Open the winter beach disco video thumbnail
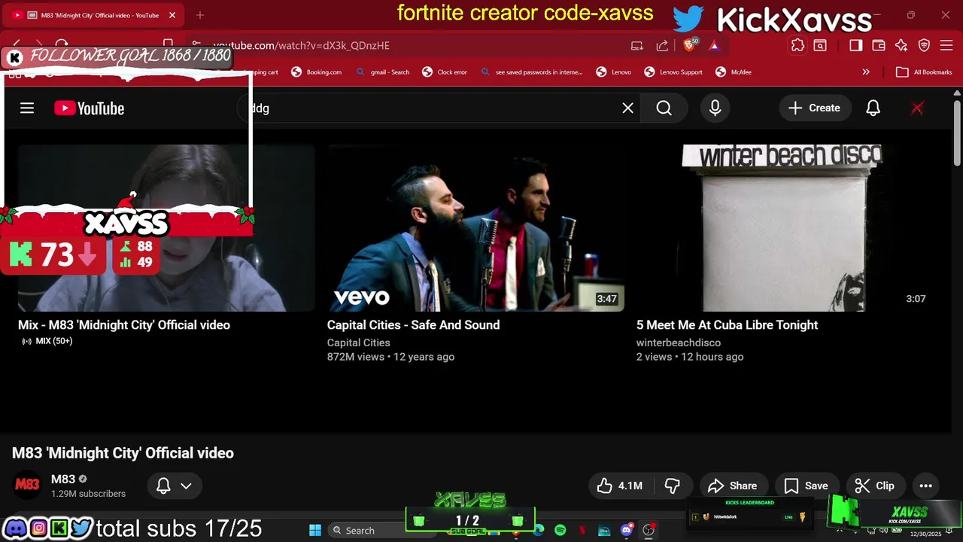This screenshot has height=542, width=963. click(785, 228)
